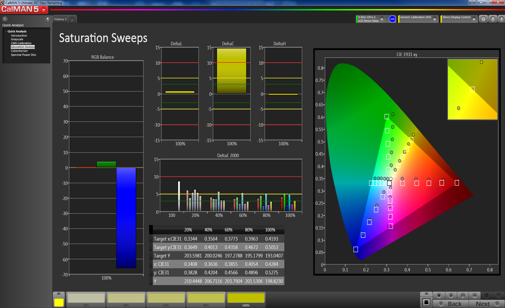Go to Next workflow page
This screenshot has height=308, width=505.
tap(487, 304)
